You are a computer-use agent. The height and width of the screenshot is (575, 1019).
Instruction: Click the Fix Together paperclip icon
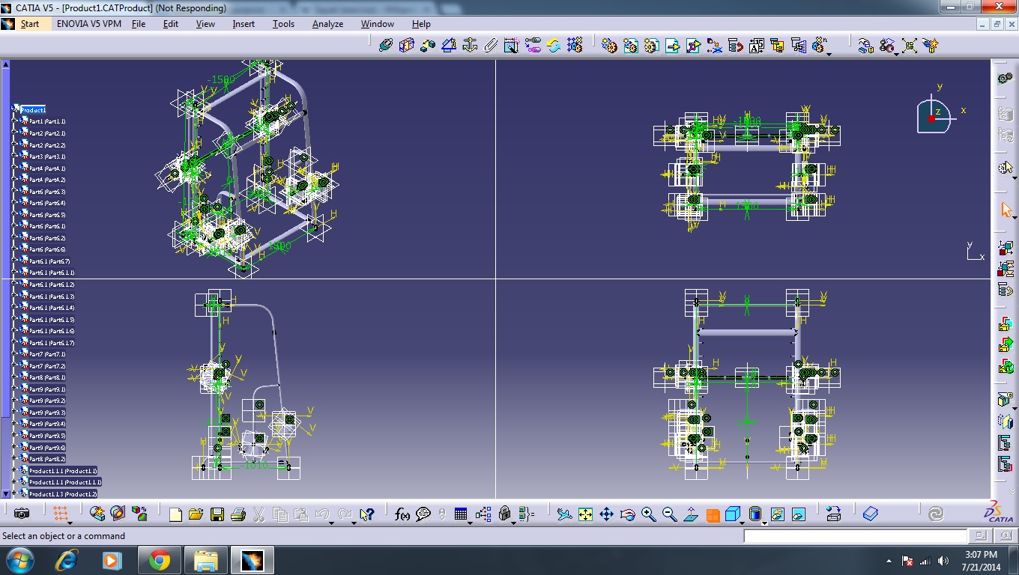coord(491,46)
